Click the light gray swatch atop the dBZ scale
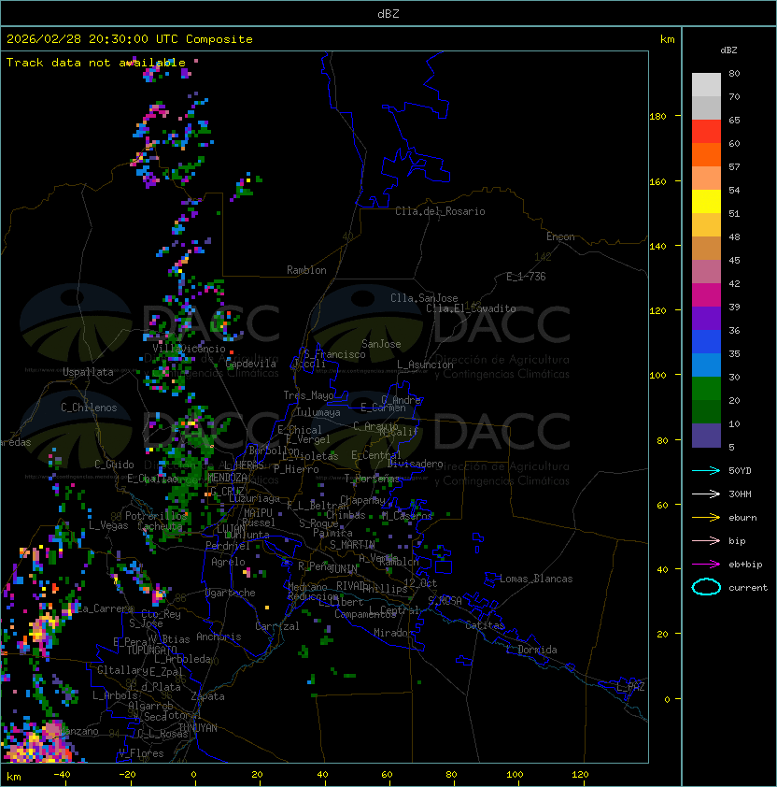The image size is (777, 787). (706, 85)
